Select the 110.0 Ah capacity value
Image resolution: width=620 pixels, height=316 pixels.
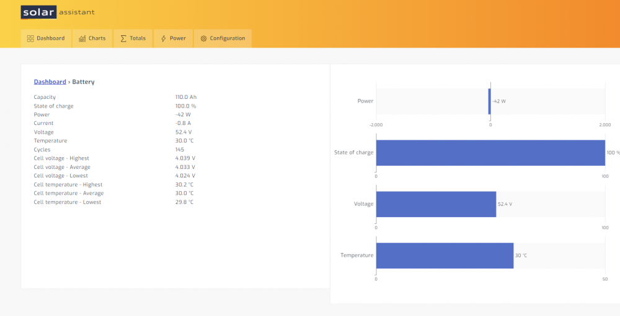(x=186, y=97)
